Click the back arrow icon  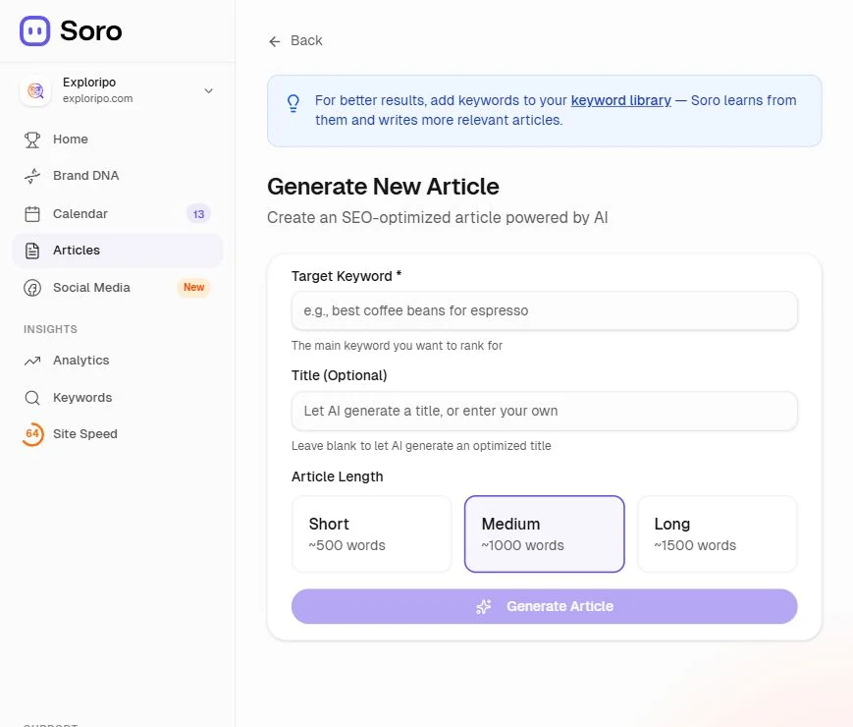(x=275, y=41)
